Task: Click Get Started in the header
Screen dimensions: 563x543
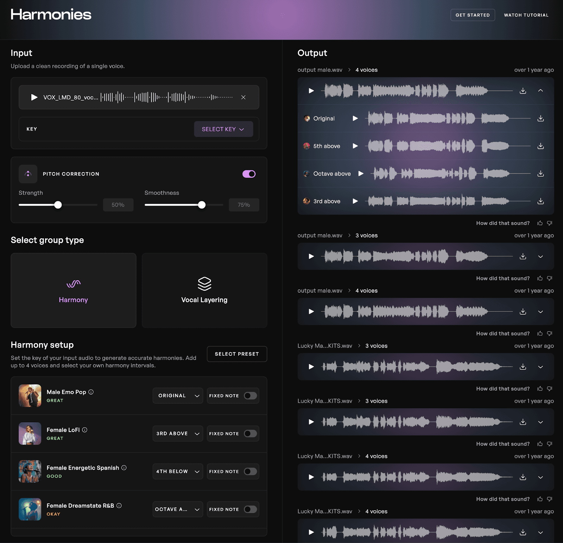Action: [473, 15]
